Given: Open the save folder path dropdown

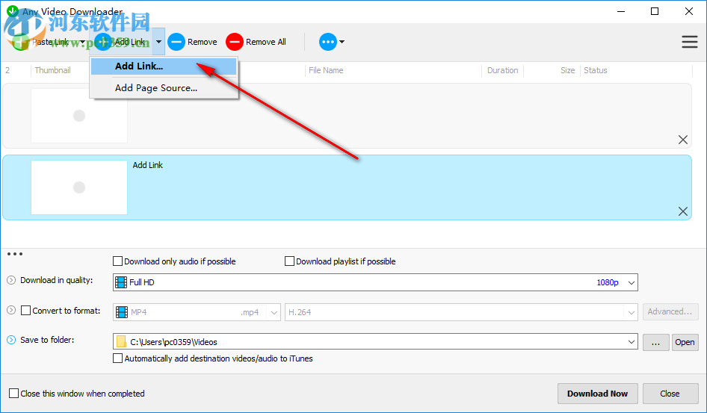Looking at the screenshot, I should point(375,342).
